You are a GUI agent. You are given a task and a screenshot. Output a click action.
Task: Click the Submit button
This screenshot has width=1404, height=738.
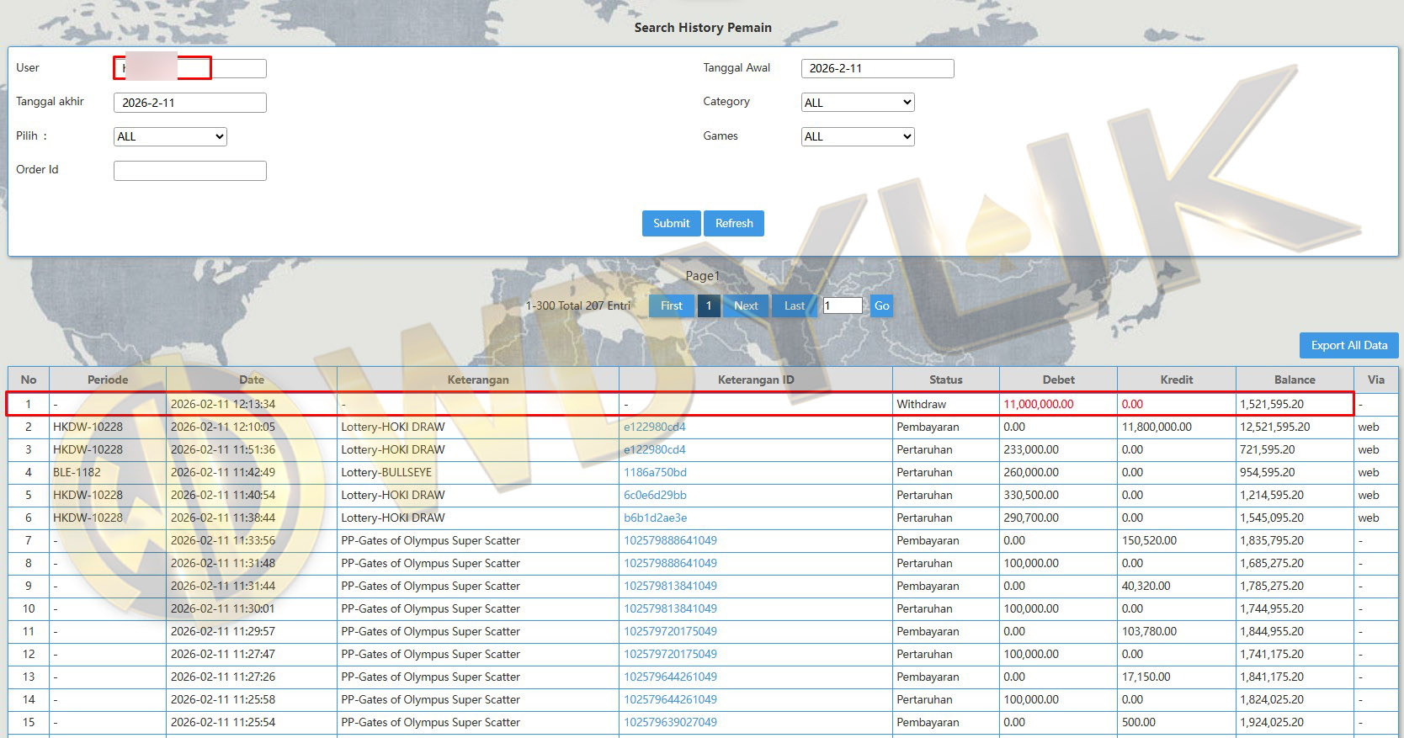click(x=671, y=223)
